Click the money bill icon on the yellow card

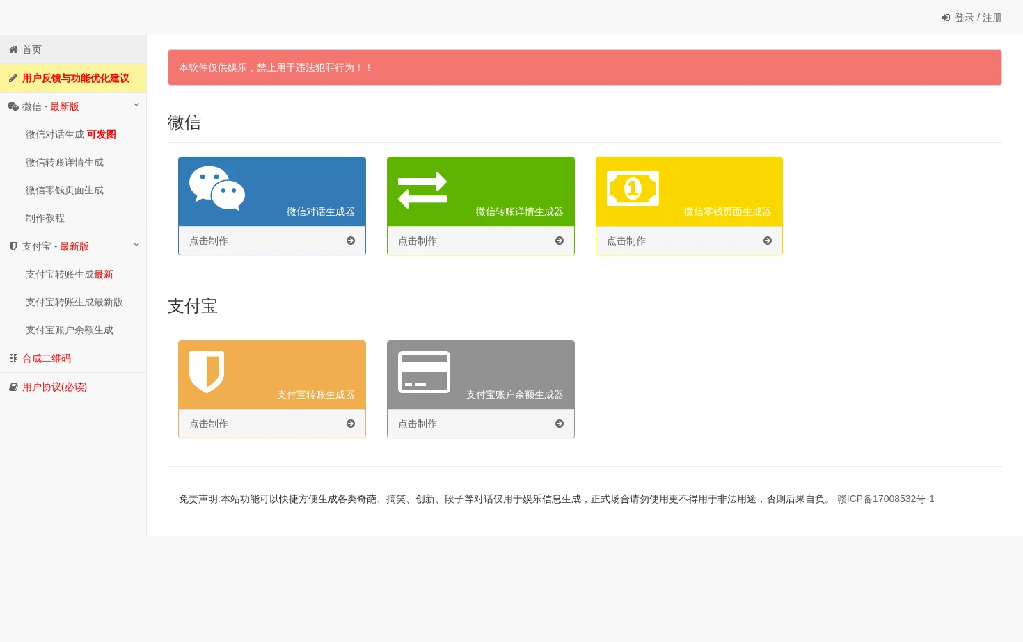[633, 188]
